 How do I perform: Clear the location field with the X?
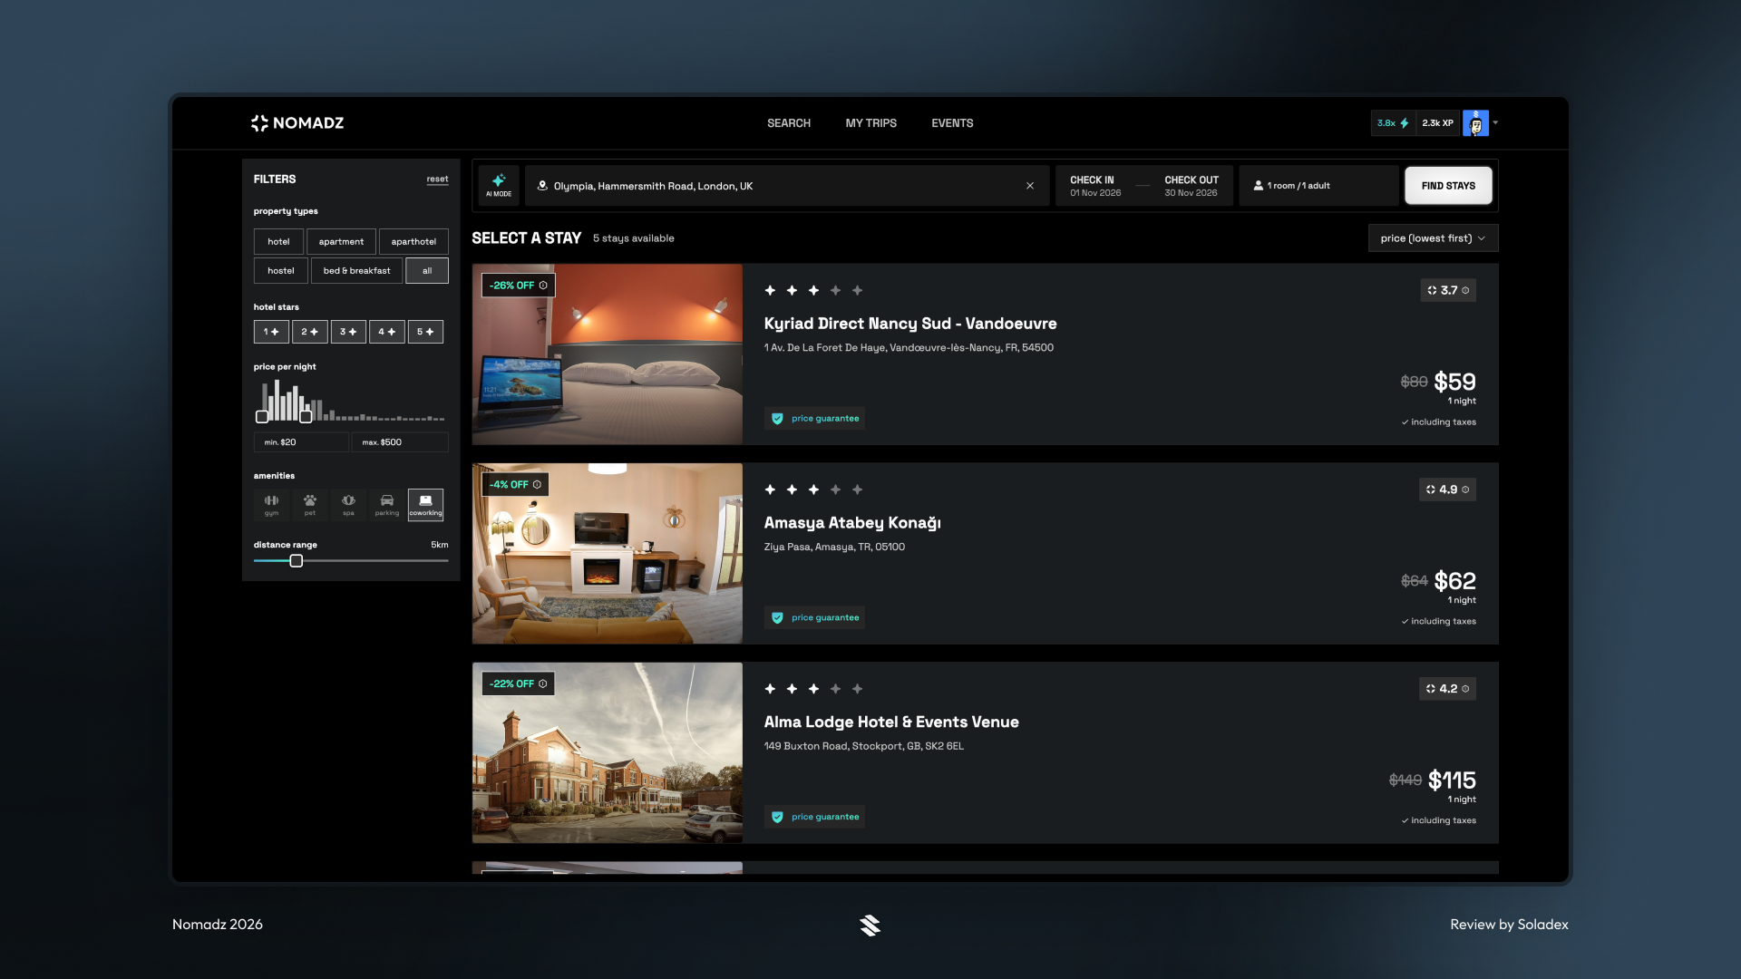coord(1030,185)
